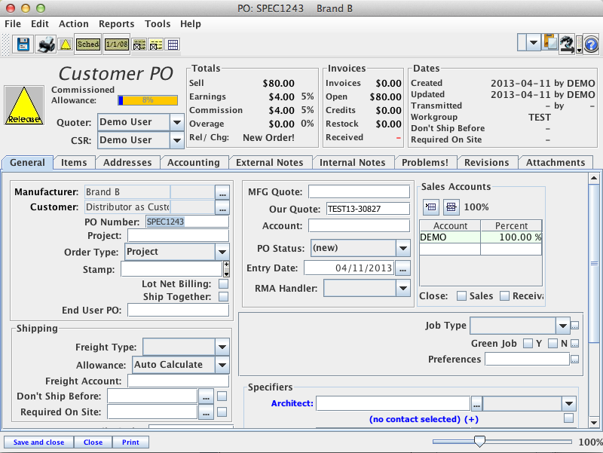Switch to the Problems! tab
The image size is (603, 453).
pyautogui.click(x=425, y=163)
